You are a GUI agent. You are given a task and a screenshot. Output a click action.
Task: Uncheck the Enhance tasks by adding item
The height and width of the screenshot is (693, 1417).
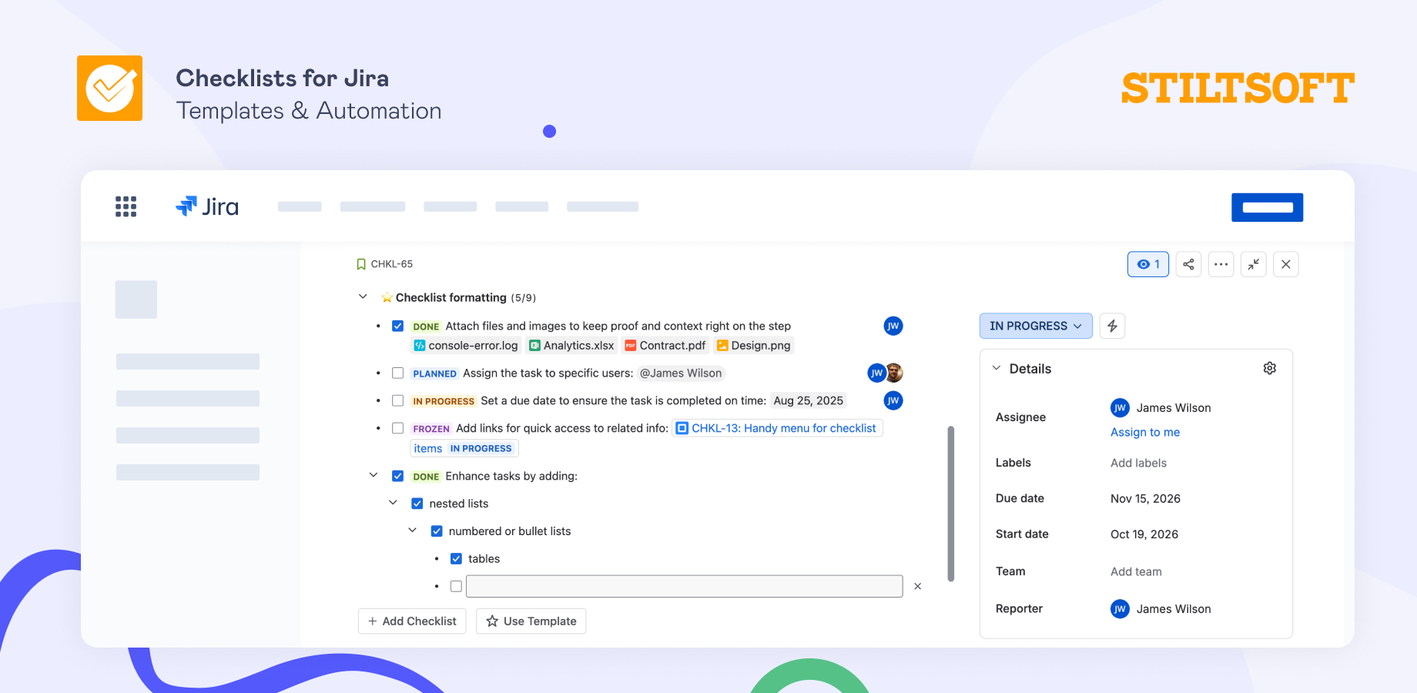click(397, 476)
